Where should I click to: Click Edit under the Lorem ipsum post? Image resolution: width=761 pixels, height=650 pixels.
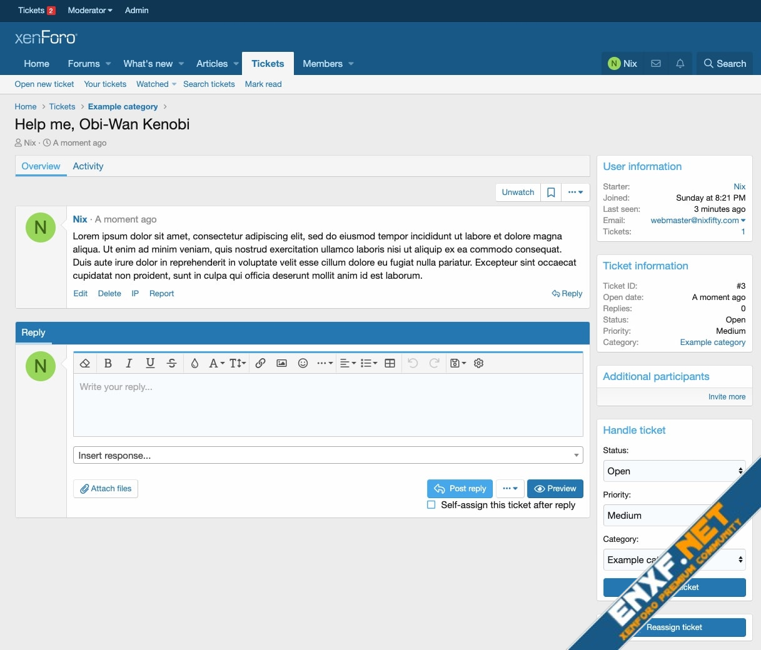[80, 294]
